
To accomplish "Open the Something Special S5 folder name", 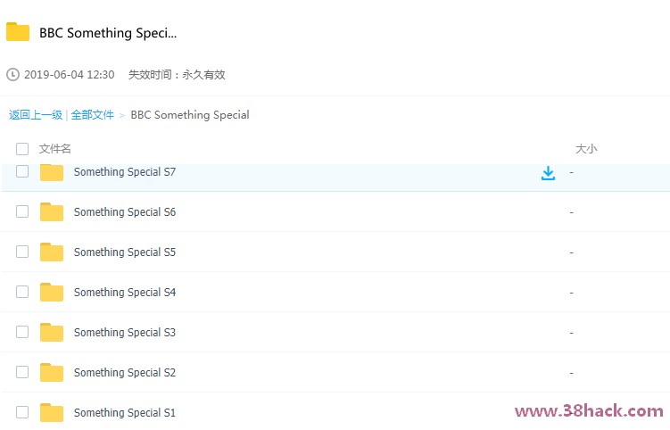I will (125, 252).
